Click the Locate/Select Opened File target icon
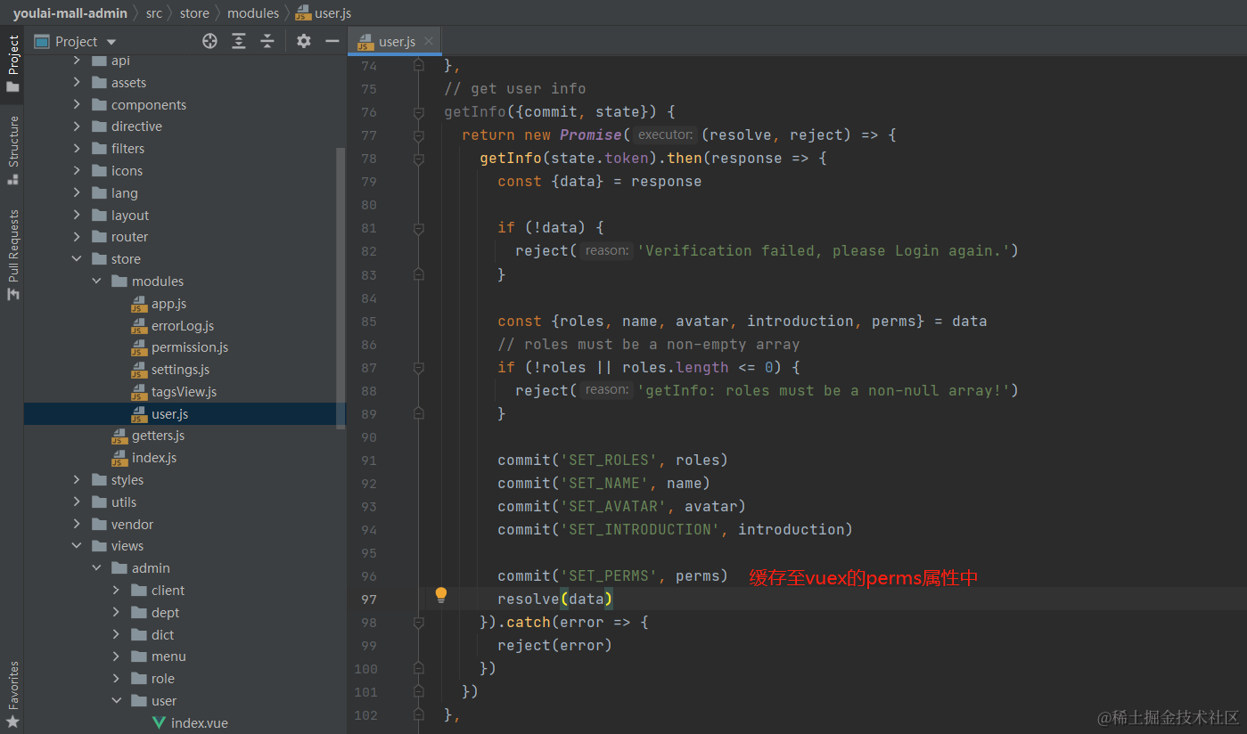 (209, 41)
